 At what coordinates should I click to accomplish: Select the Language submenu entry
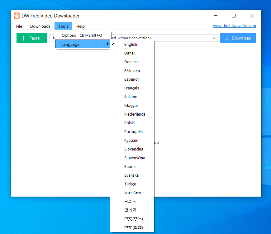(83, 44)
